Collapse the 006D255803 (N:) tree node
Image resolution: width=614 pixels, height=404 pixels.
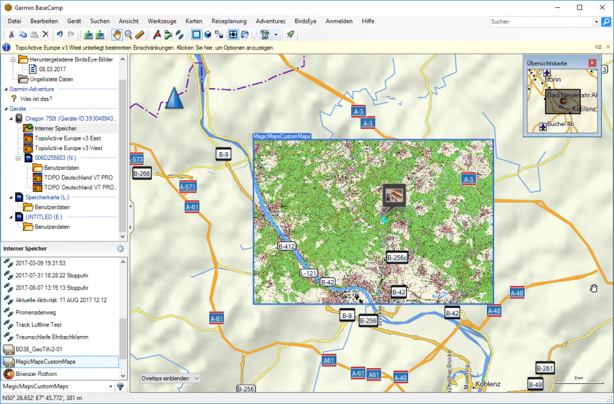pyautogui.click(x=19, y=158)
